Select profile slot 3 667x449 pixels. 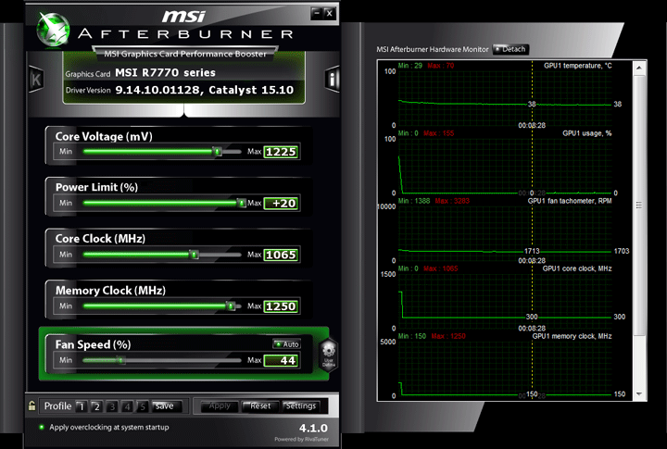(x=112, y=406)
